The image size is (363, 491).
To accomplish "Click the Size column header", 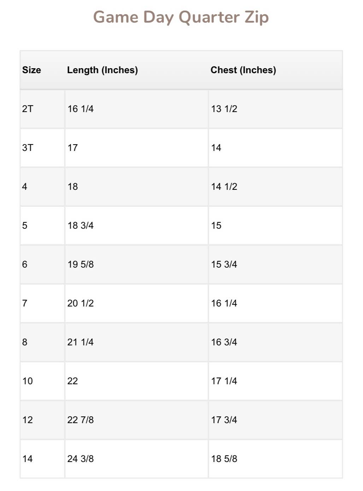I will [31, 70].
